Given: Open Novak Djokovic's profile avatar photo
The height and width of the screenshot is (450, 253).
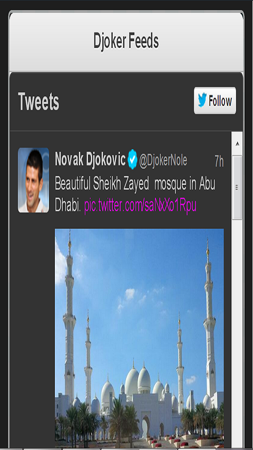Looking at the screenshot, I should tap(34, 180).
